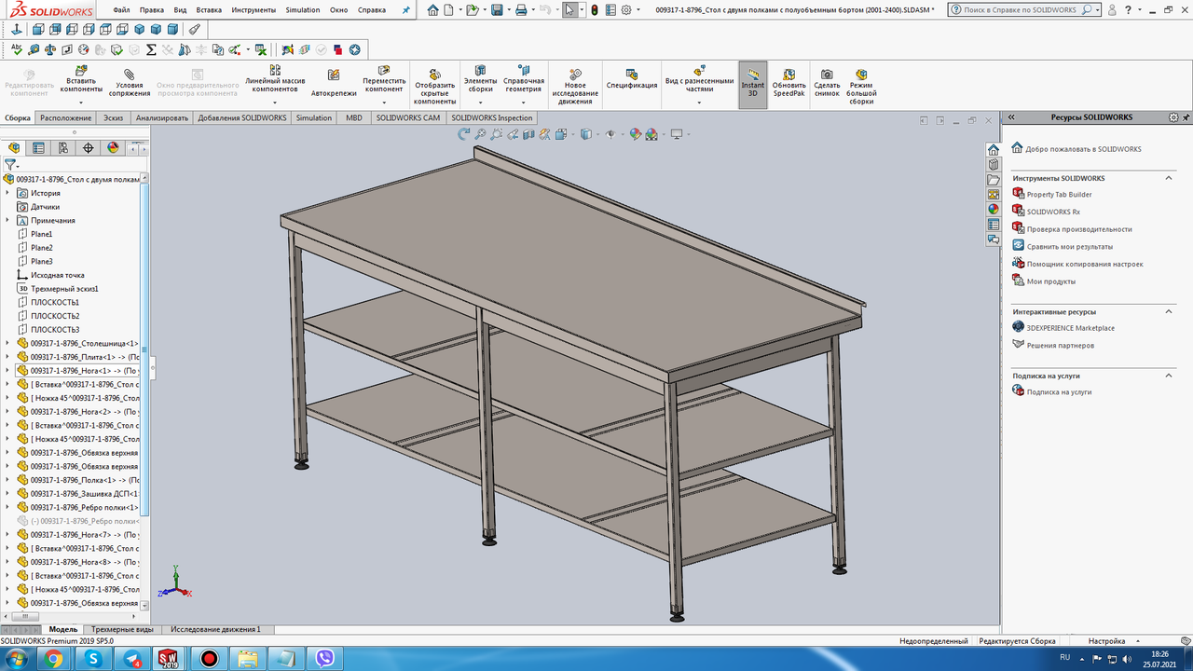Open the Viber icon in the taskbar
The height and width of the screenshot is (671, 1193).
coord(326,659)
